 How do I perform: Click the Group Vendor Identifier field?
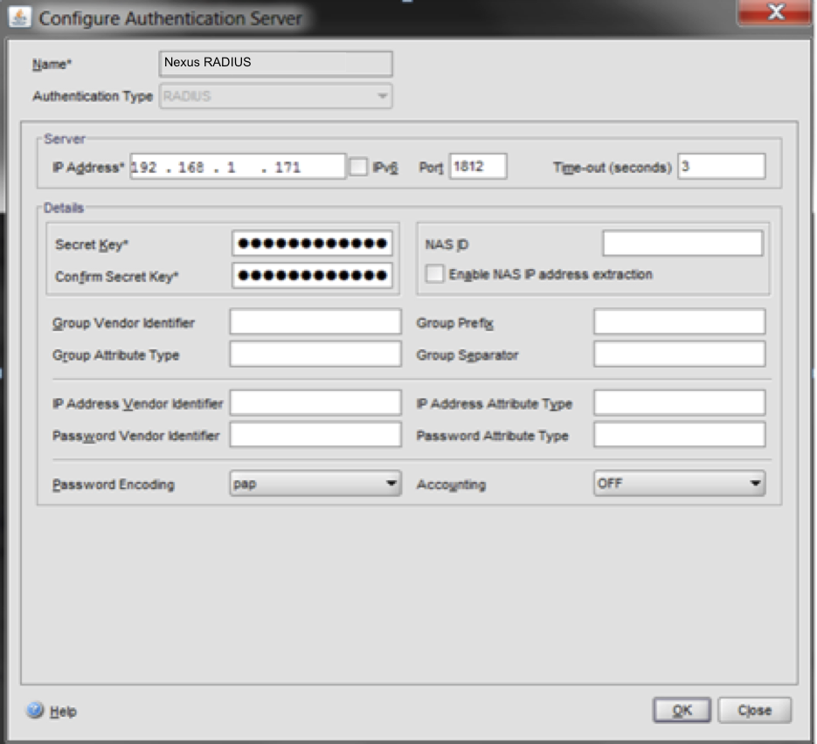coord(315,322)
